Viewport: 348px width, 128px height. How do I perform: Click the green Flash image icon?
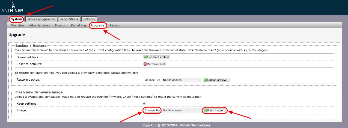[x=205, y=111]
